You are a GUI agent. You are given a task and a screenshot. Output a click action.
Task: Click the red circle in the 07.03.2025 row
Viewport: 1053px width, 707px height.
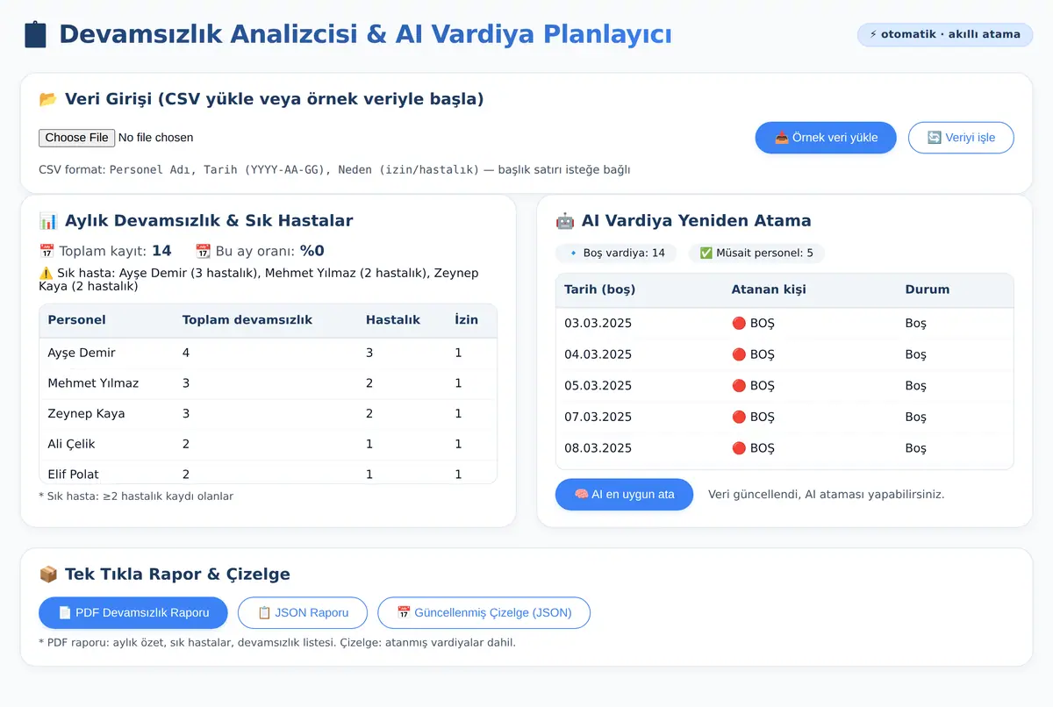(x=739, y=417)
